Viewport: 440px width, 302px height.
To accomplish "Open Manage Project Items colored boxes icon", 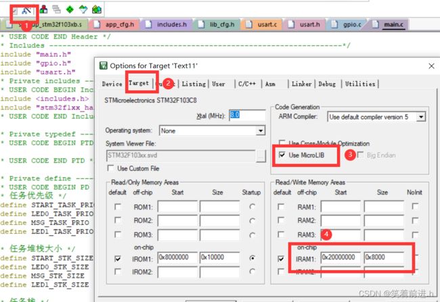I will point(43,10).
